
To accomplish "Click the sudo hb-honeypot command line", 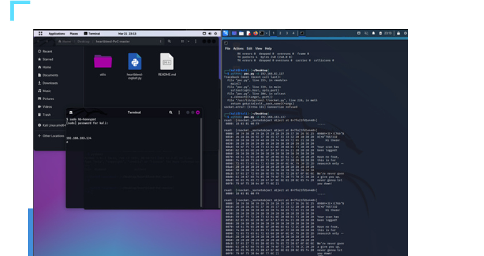I will tap(81, 119).
